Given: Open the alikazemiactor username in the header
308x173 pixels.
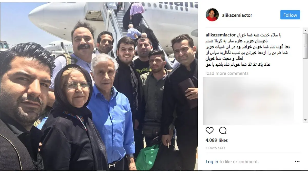Looking at the screenshot, I should click(x=237, y=15).
